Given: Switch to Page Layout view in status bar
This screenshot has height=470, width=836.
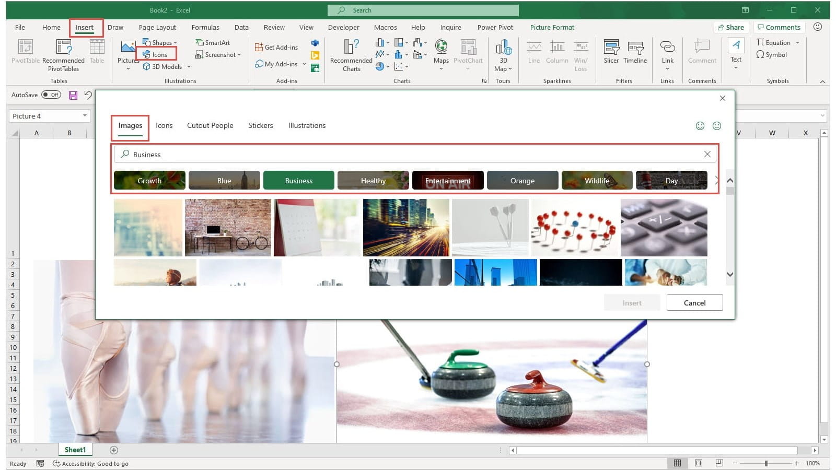Looking at the screenshot, I should [699, 463].
